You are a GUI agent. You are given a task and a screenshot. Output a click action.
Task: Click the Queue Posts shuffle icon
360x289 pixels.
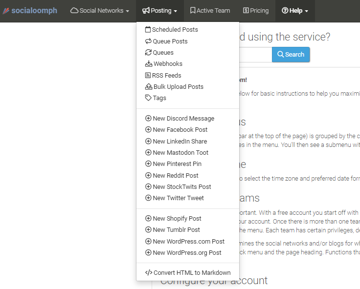pos(148,41)
